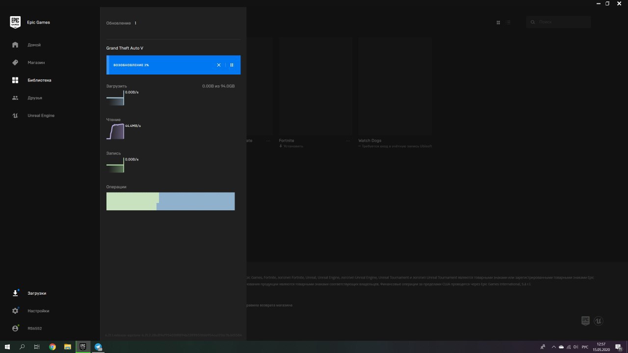This screenshot has height=353, width=628.
Task: Open Google Chrome from the taskbar
Action: pyautogui.click(x=52, y=347)
